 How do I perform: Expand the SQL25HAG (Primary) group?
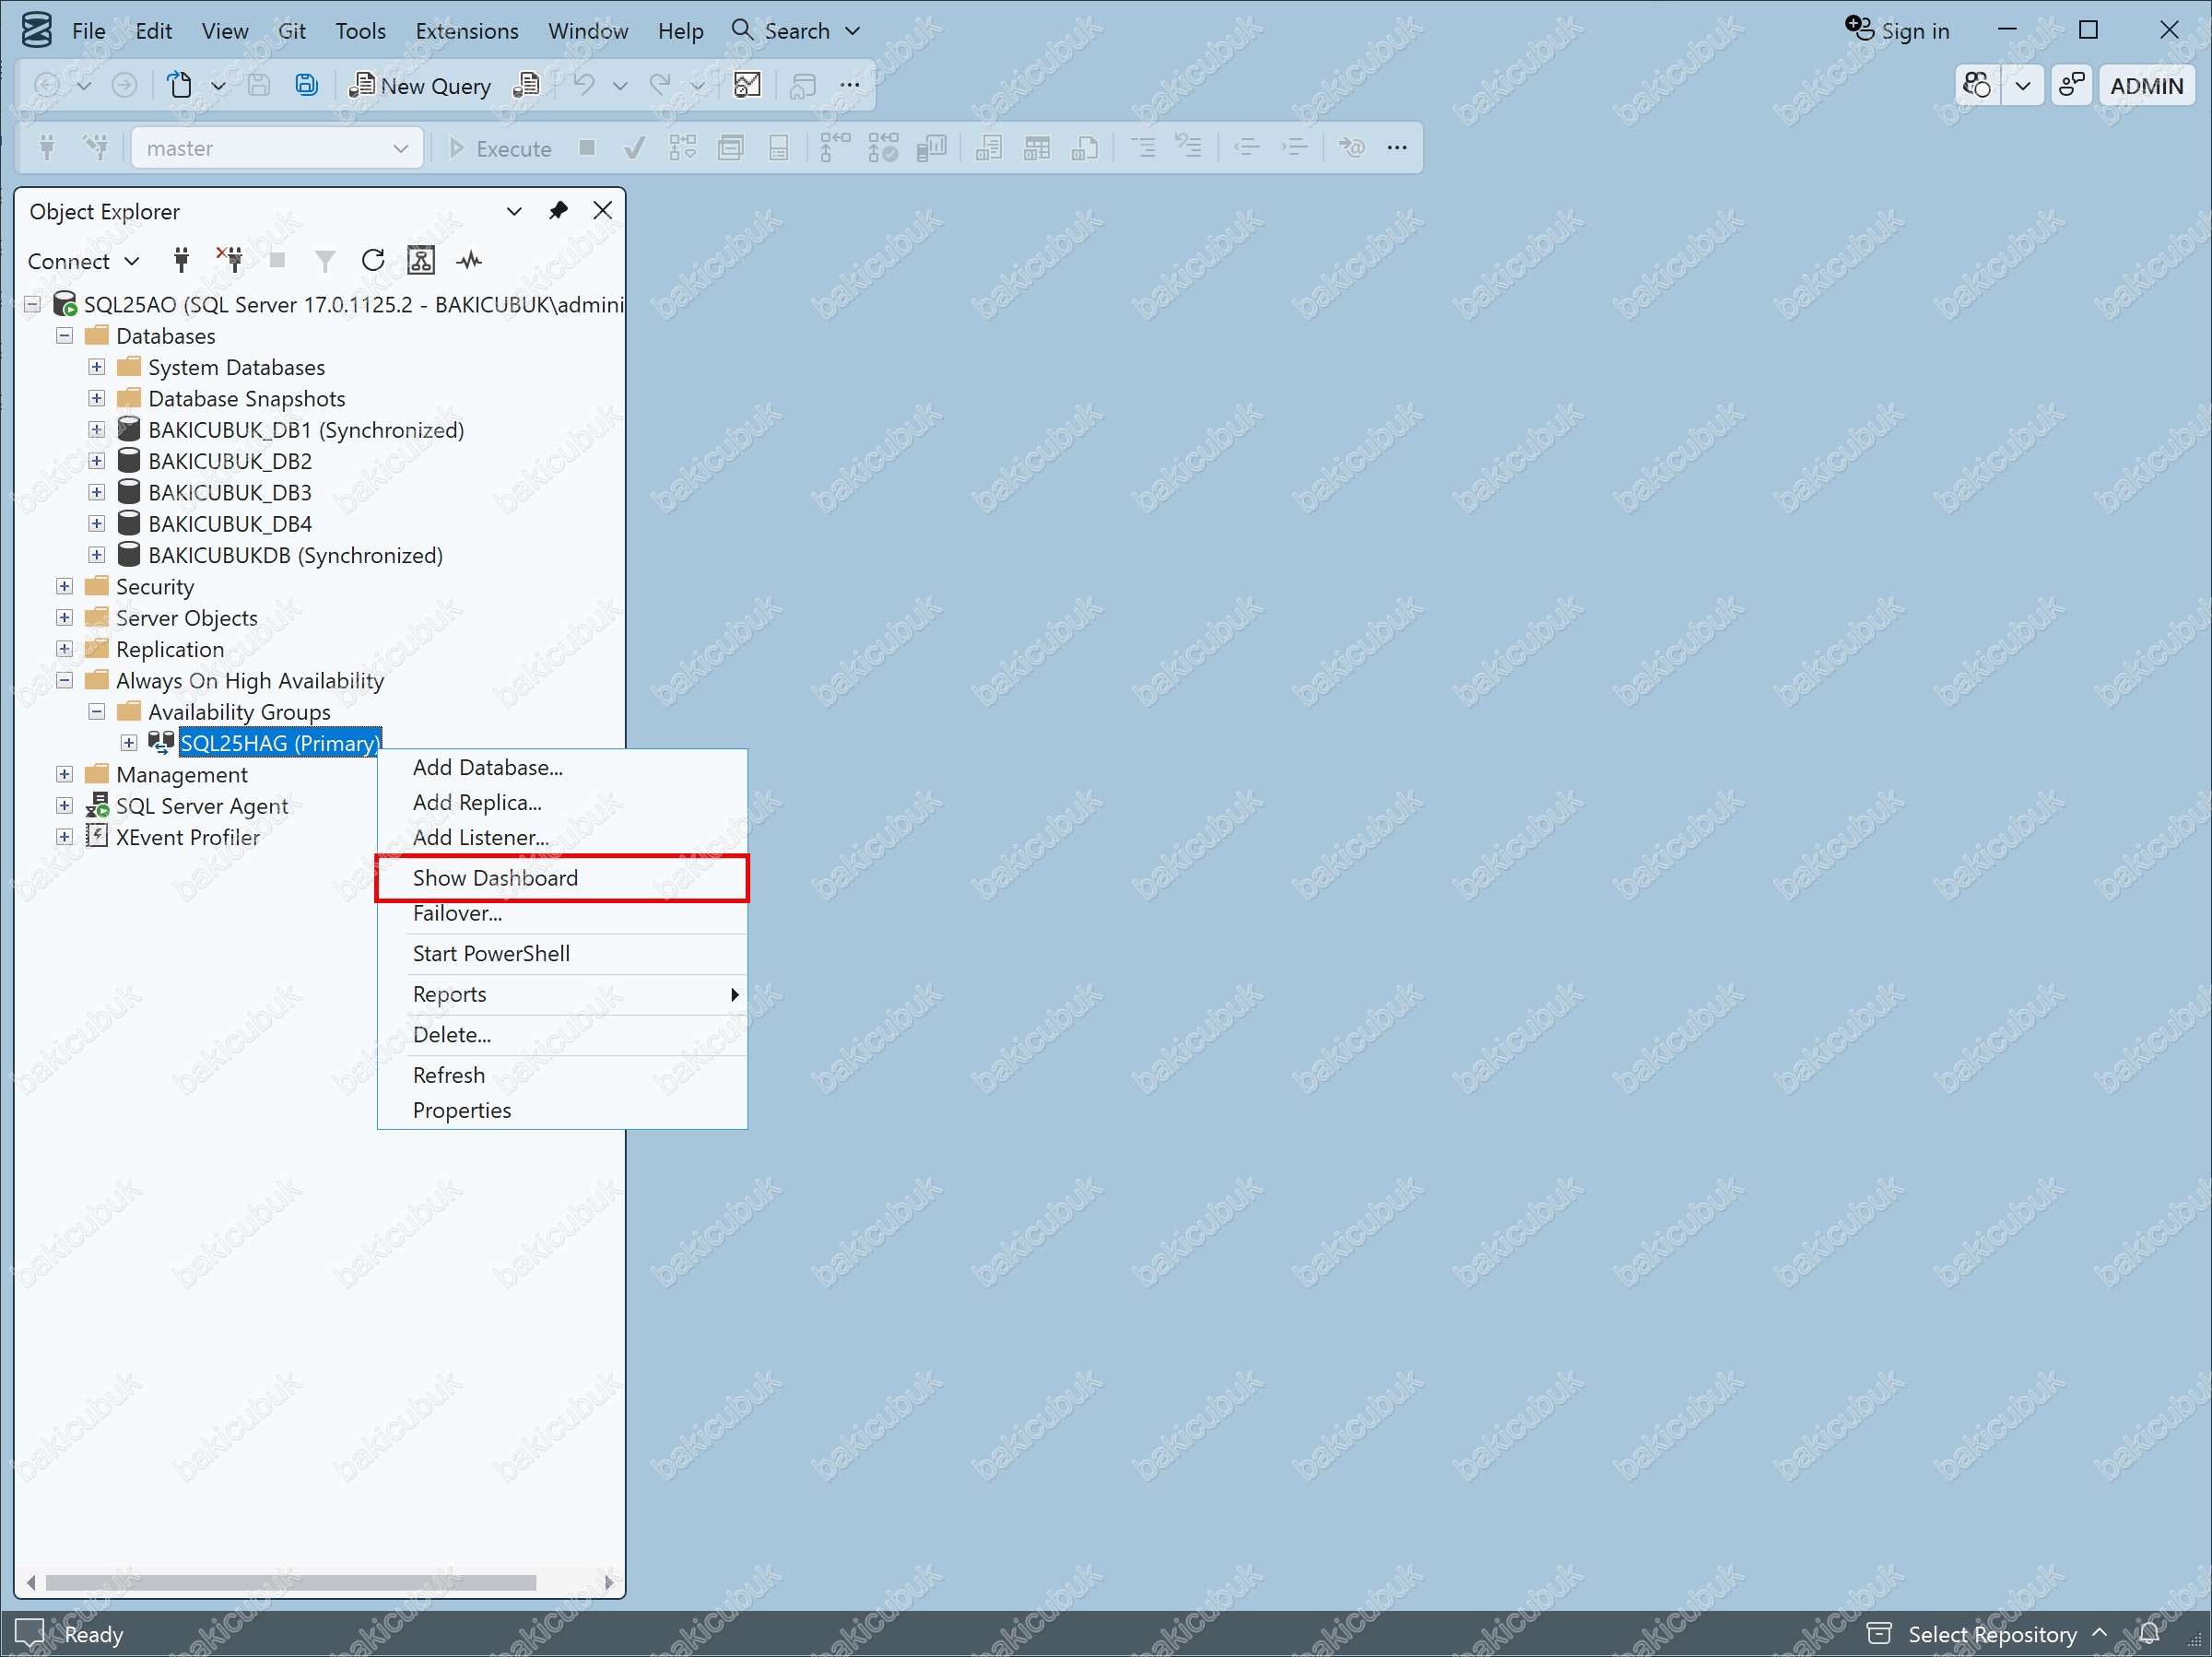point(129,743)
